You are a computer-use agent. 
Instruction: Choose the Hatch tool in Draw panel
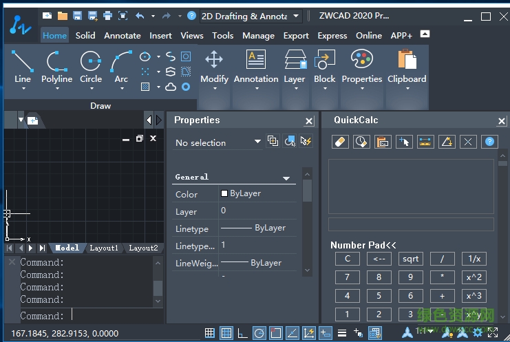tap(145, 87)
